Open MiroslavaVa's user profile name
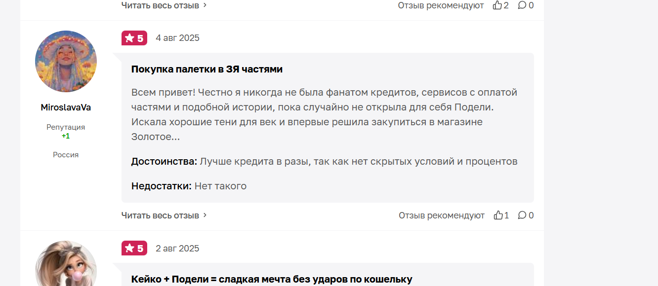Viewport: 658px width, 286px height. coord(66,107)
